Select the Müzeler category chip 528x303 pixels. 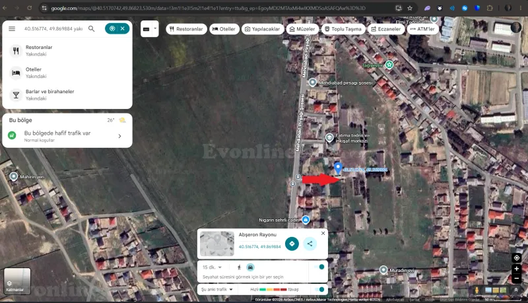pos(302,29)
